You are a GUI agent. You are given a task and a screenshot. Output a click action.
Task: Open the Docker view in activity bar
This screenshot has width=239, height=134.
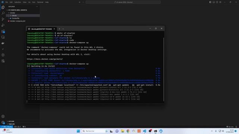[3, 43]
